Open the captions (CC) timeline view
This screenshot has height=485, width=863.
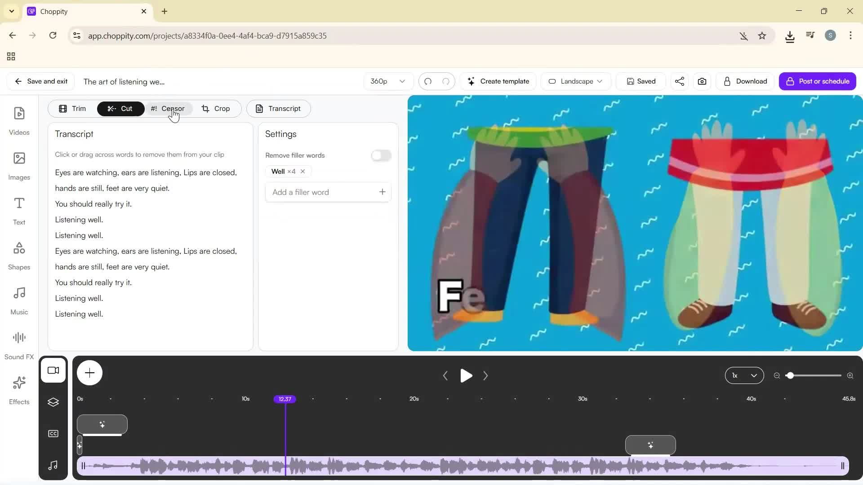click(53, 433)
